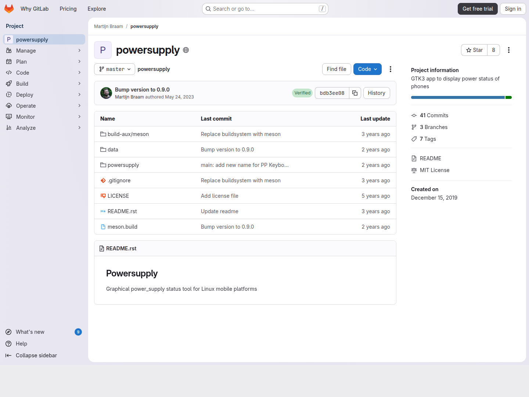The image size is (529, 397).
Task: Open the Martijn Braam breadcrumb link
Action: (x=108, y=26)
